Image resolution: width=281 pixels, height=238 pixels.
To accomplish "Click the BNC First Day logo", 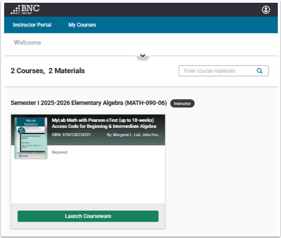I will (x=25, y=10).
